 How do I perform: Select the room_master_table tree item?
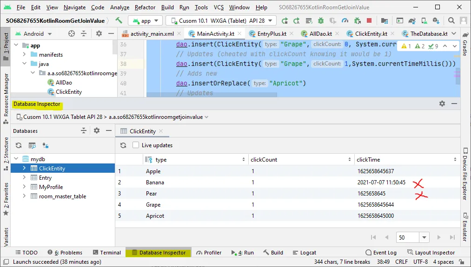pyautogui.click(x=62, y=196)
